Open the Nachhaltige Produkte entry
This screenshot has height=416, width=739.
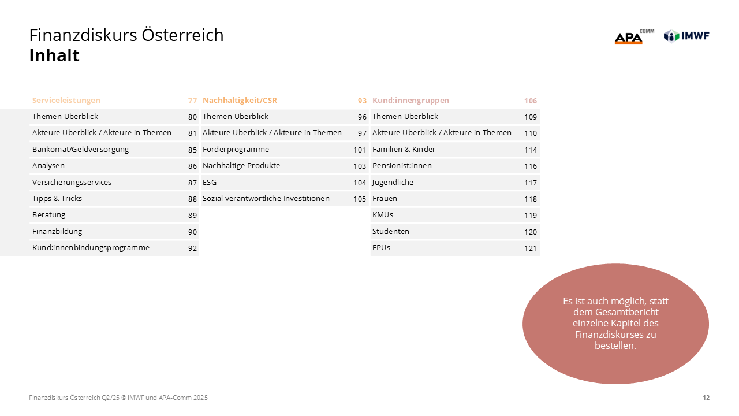pos(241,165)
